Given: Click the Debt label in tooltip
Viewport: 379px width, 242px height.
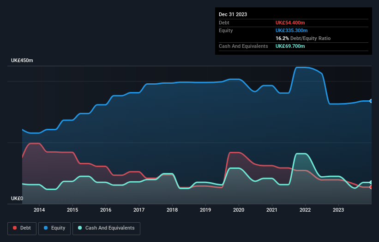Looking at the screenshot, I should click(224, 23).
